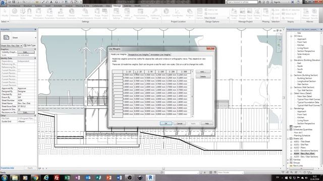This screenshot has height=181, width=323.
Task: Click Help in Line Weights dialog
Action: pos(207,123)
